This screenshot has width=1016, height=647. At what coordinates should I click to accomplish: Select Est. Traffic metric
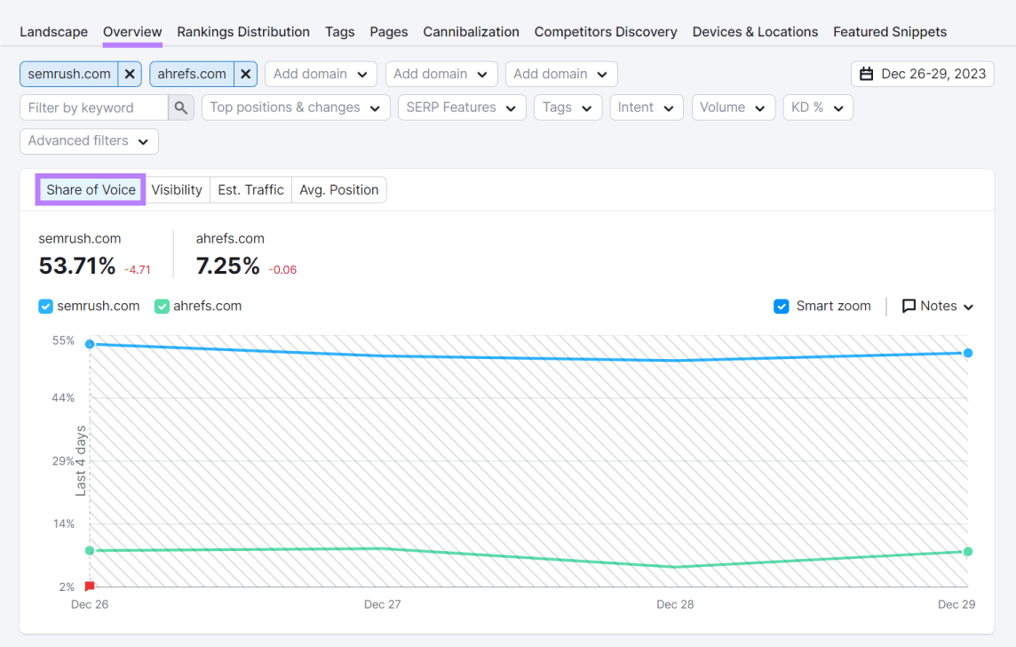(x=250, y=190)
